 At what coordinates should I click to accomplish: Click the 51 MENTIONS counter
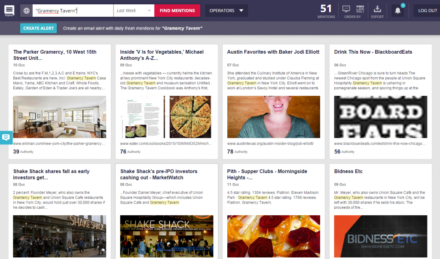326,10
